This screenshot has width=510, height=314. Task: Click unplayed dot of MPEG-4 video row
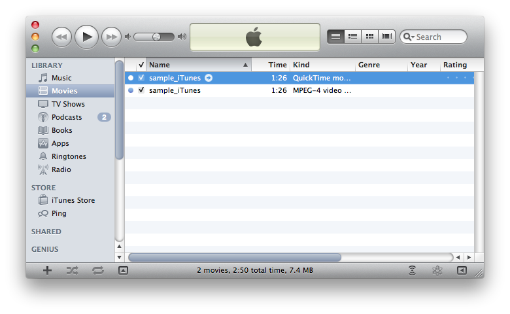(x=131, y=90)
